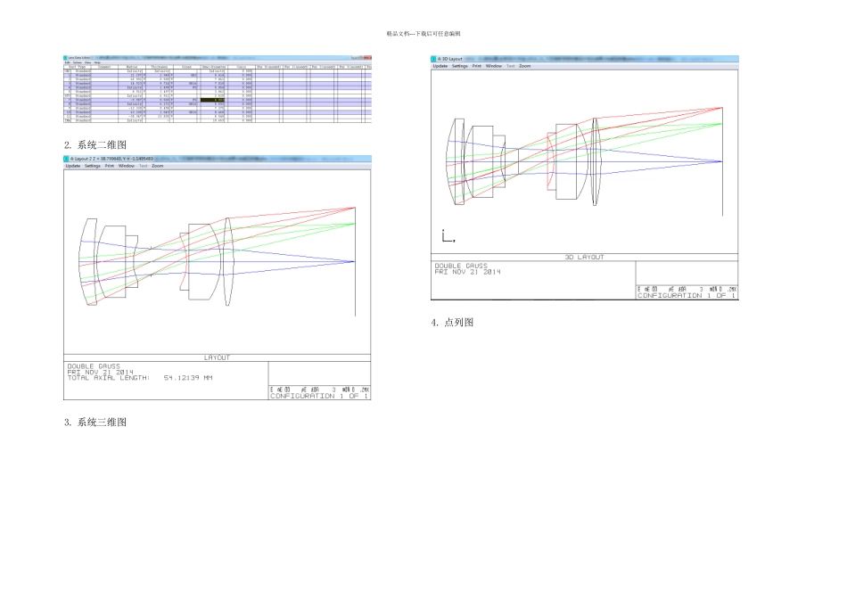Click the '3D LAYOUT' plot caption
The image size is (847, 599).
585,257
